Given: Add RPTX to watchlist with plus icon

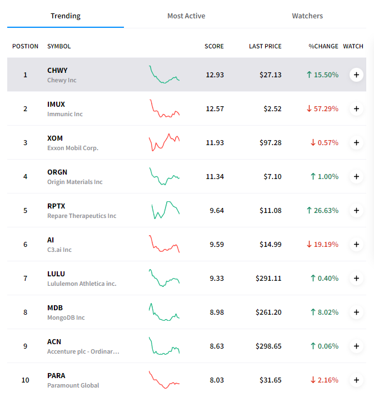Looking at the screenshot, I should point(356,211).
